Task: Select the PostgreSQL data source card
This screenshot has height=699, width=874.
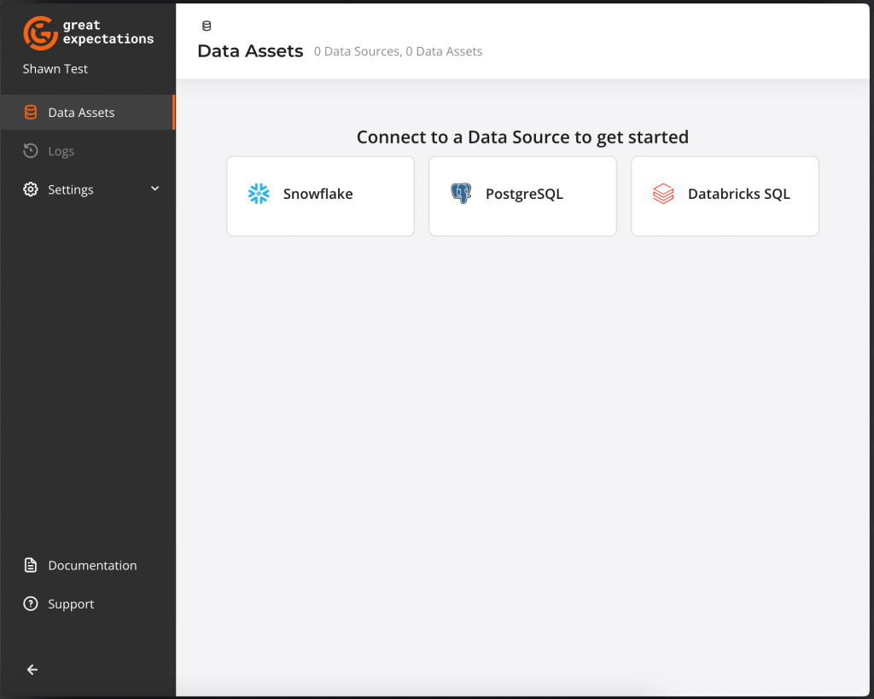Action: pyautogui.click(x=522, y=195)
